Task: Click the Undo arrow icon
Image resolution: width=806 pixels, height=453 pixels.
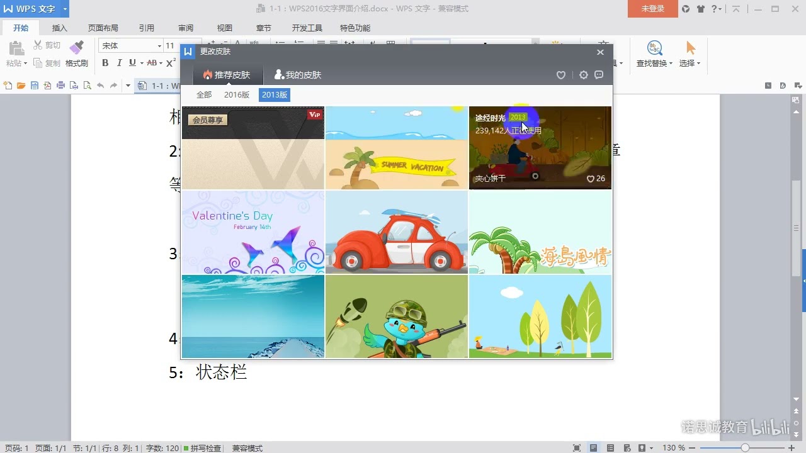Action: 100,86
